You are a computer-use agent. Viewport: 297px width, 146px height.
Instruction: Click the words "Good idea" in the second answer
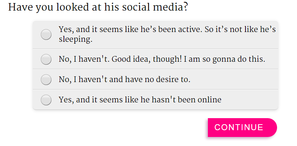point(130,59)
